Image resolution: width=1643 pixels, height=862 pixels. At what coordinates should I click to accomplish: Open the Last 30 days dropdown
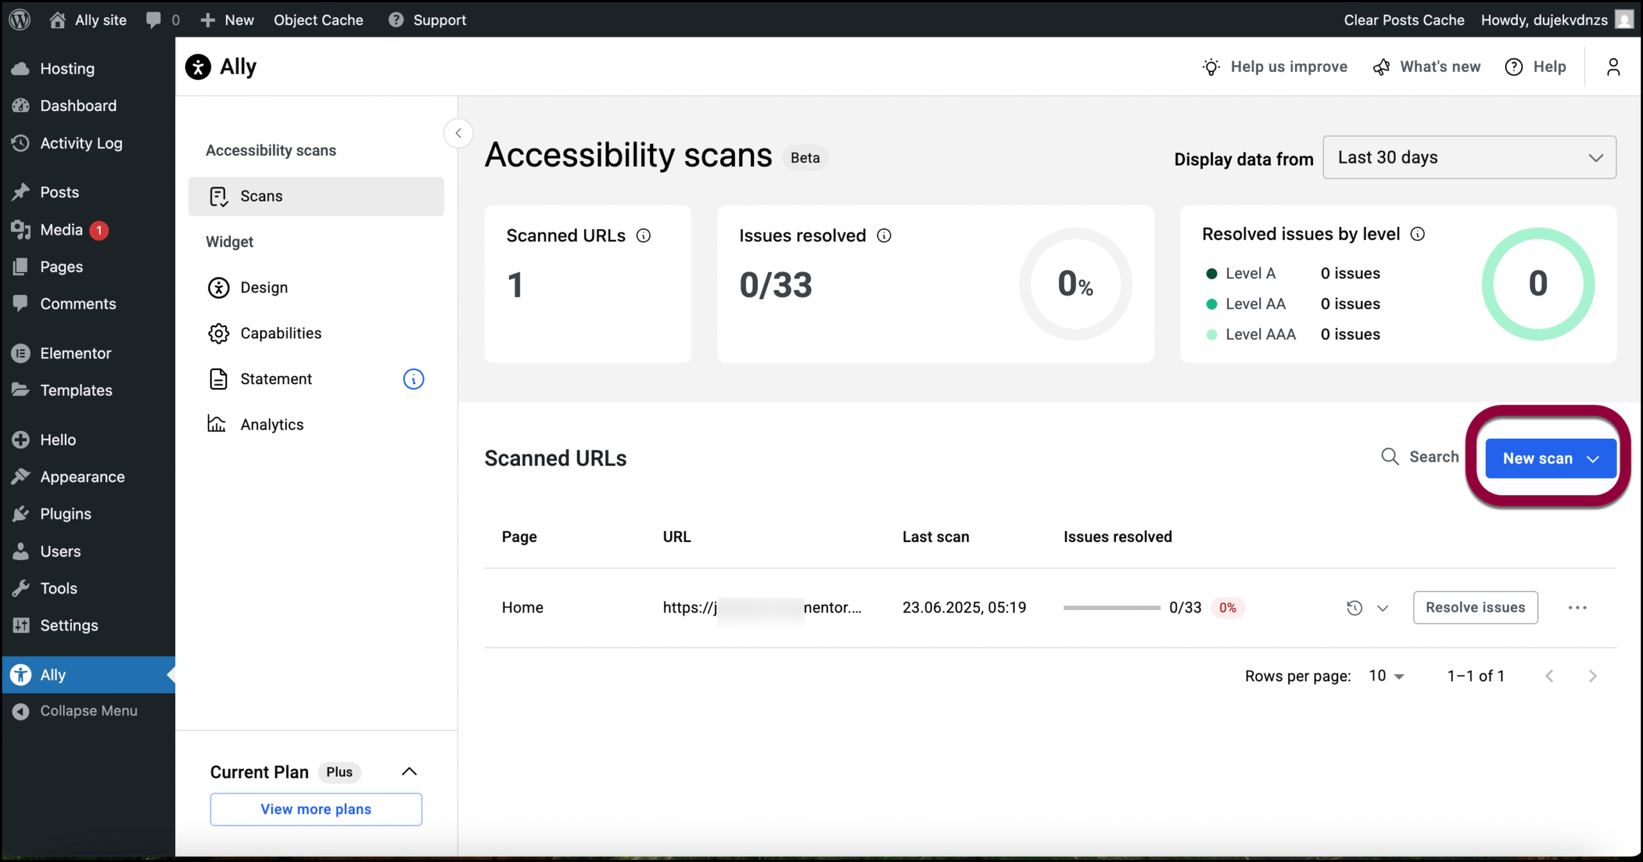click(1469, 157)
